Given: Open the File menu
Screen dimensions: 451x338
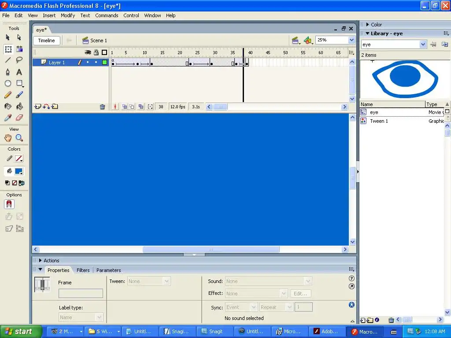Looking at the screenshot, I should click(6, 15).
